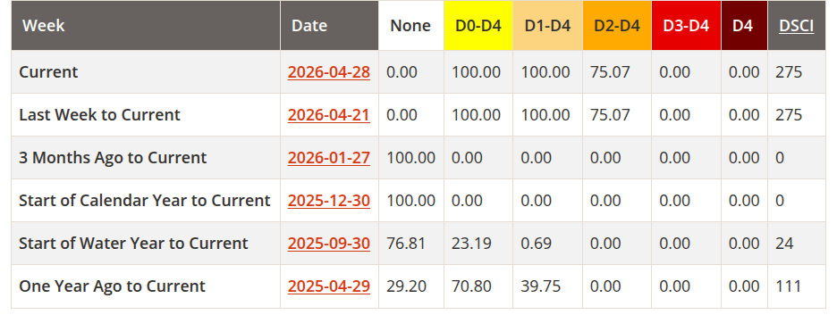Click the DSCI column header link
The height and width of the screenshot is (323, 837).
tap(797, 26)
